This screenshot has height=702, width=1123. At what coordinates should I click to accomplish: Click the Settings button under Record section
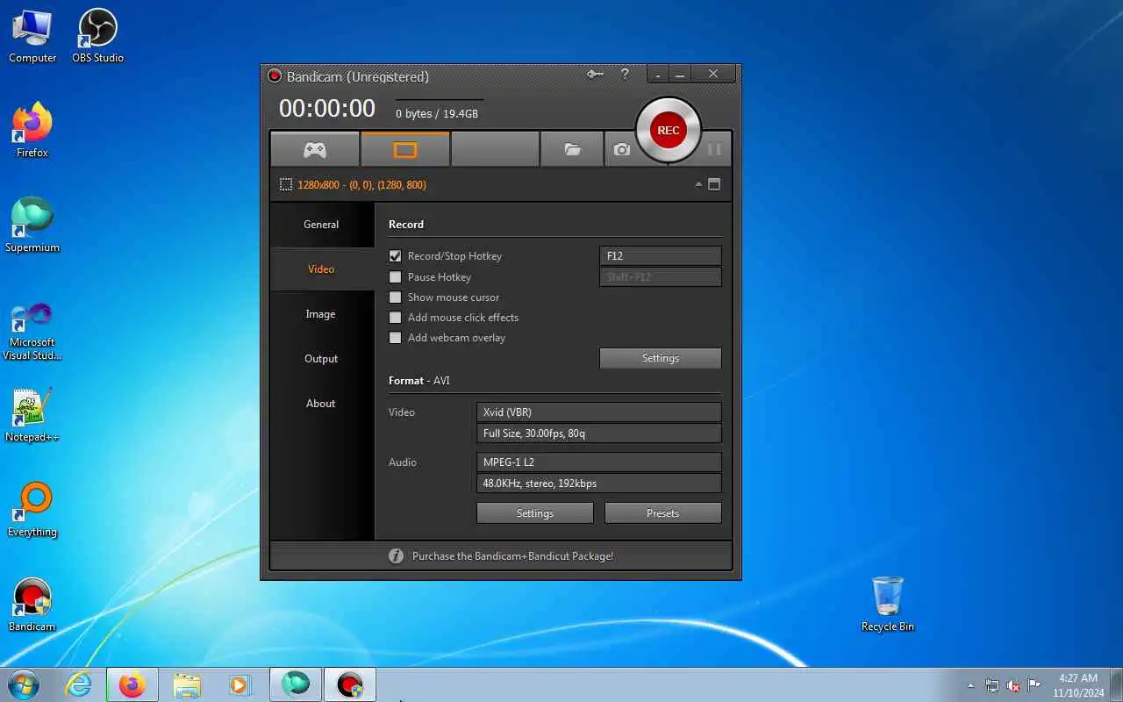click(x=661, y=358)
